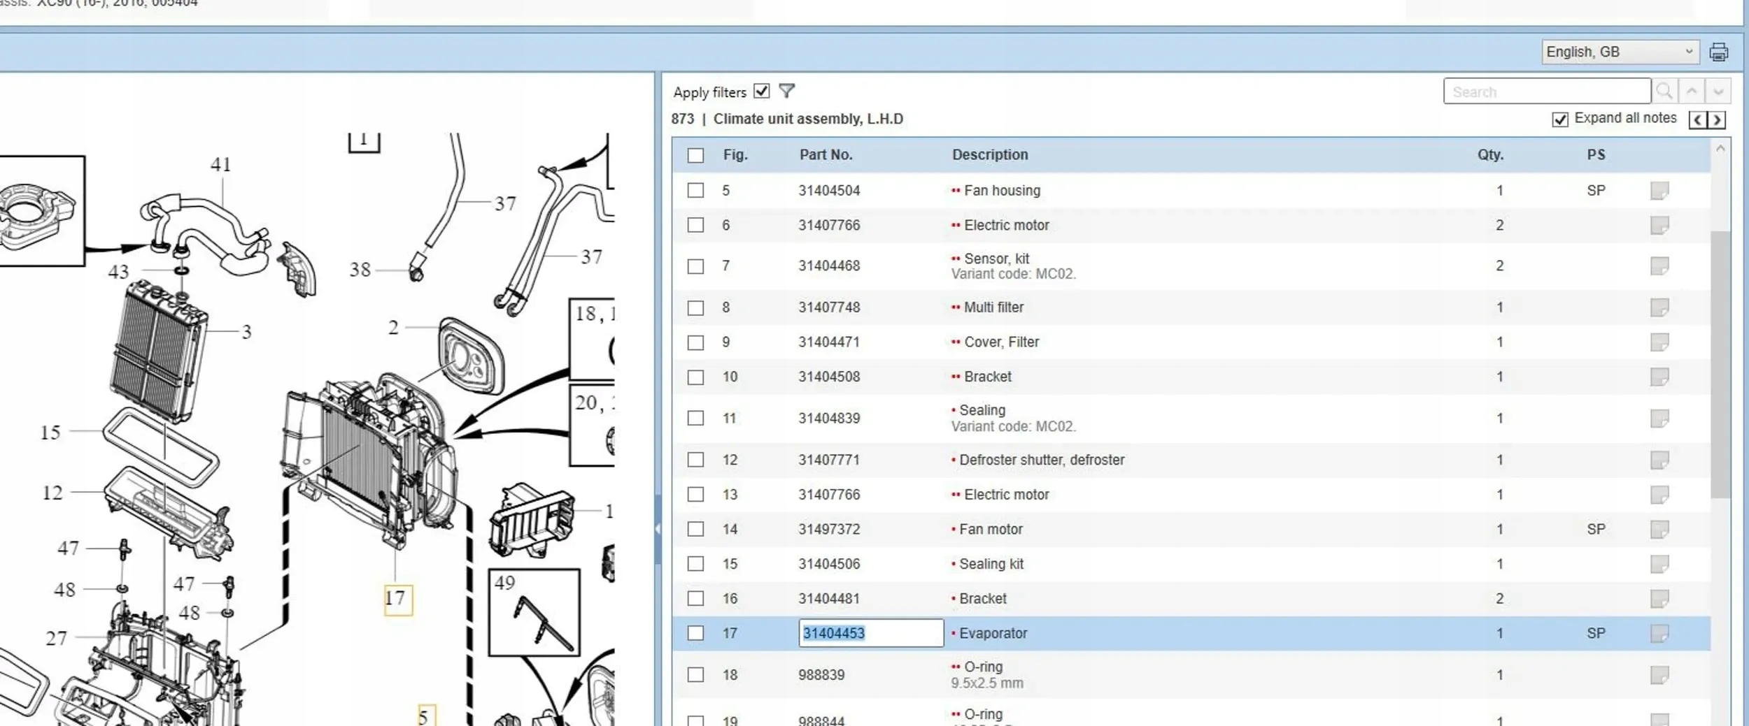Check the box for Defroster shutter row
The image size is (1749, 726).
pyautogui.click(x=695, y=460)
